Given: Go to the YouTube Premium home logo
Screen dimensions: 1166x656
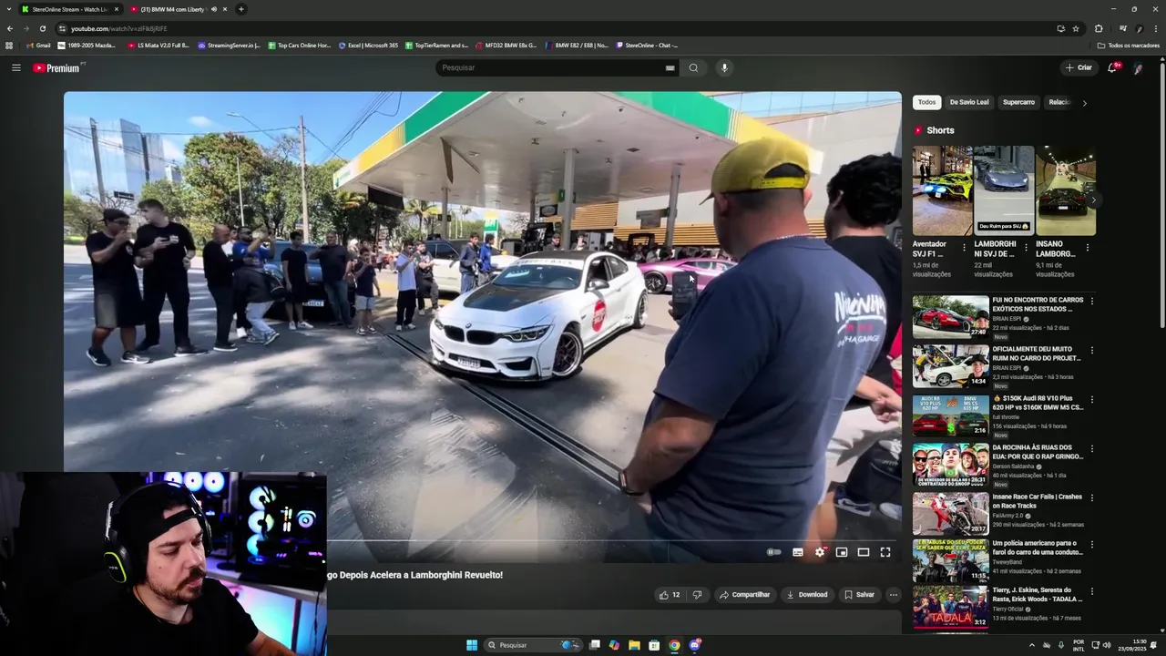Looking at the screenshot, I should (x=56, y=67).
